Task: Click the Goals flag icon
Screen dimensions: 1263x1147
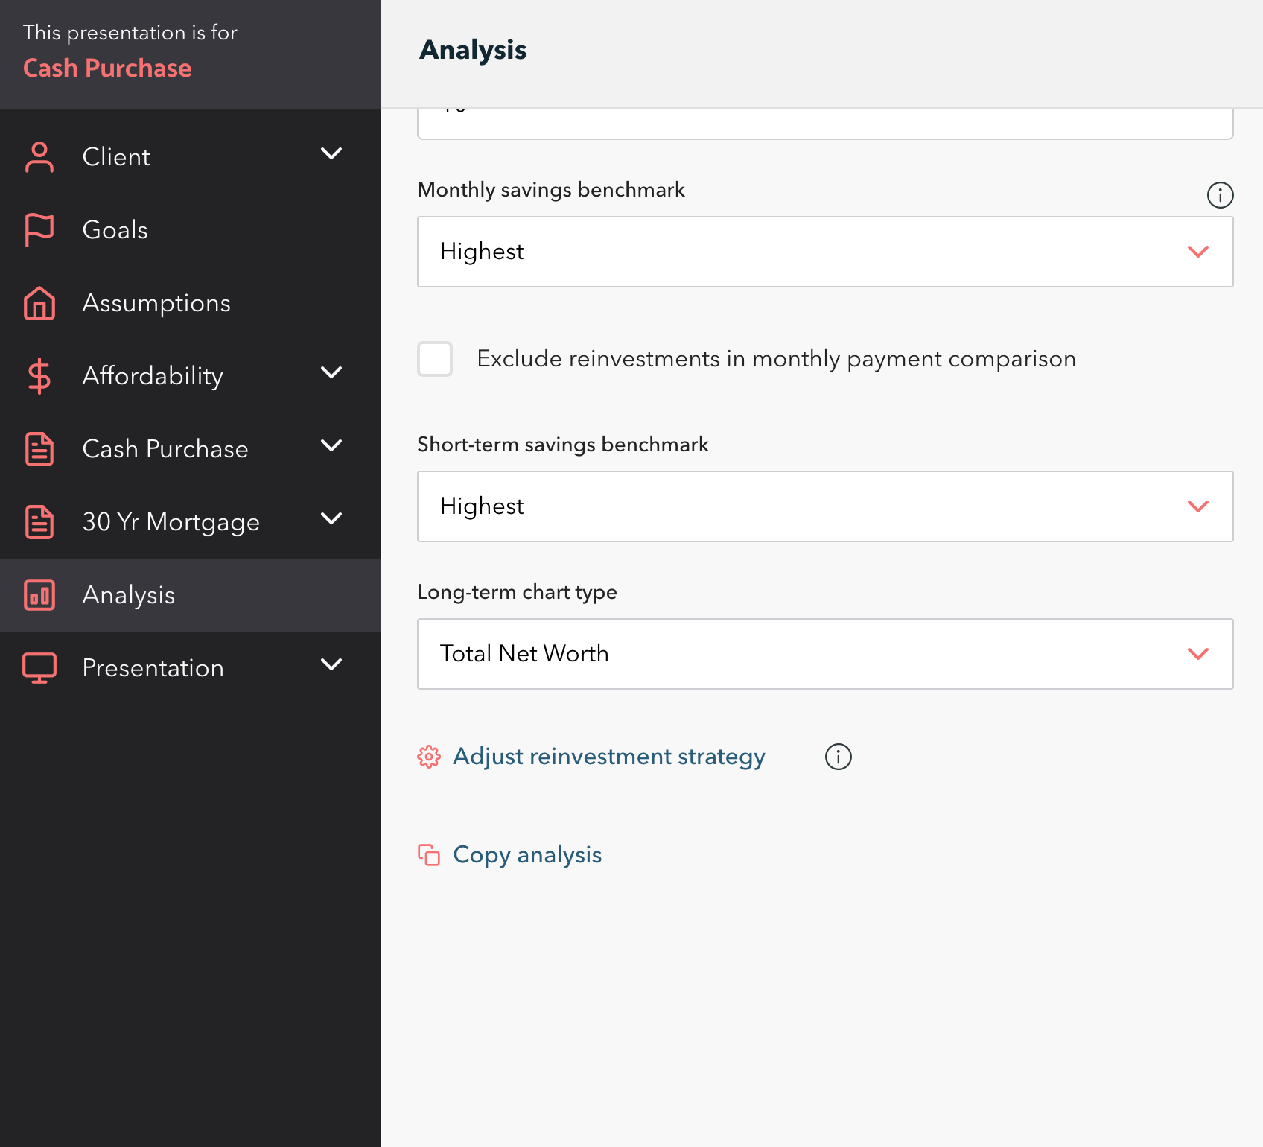Action: point(39,230)
